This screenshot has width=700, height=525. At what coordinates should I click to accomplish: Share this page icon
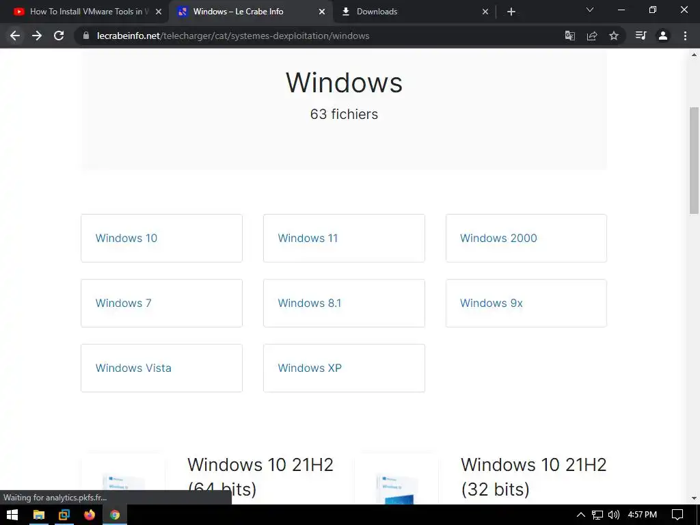(x=592, y=36)
